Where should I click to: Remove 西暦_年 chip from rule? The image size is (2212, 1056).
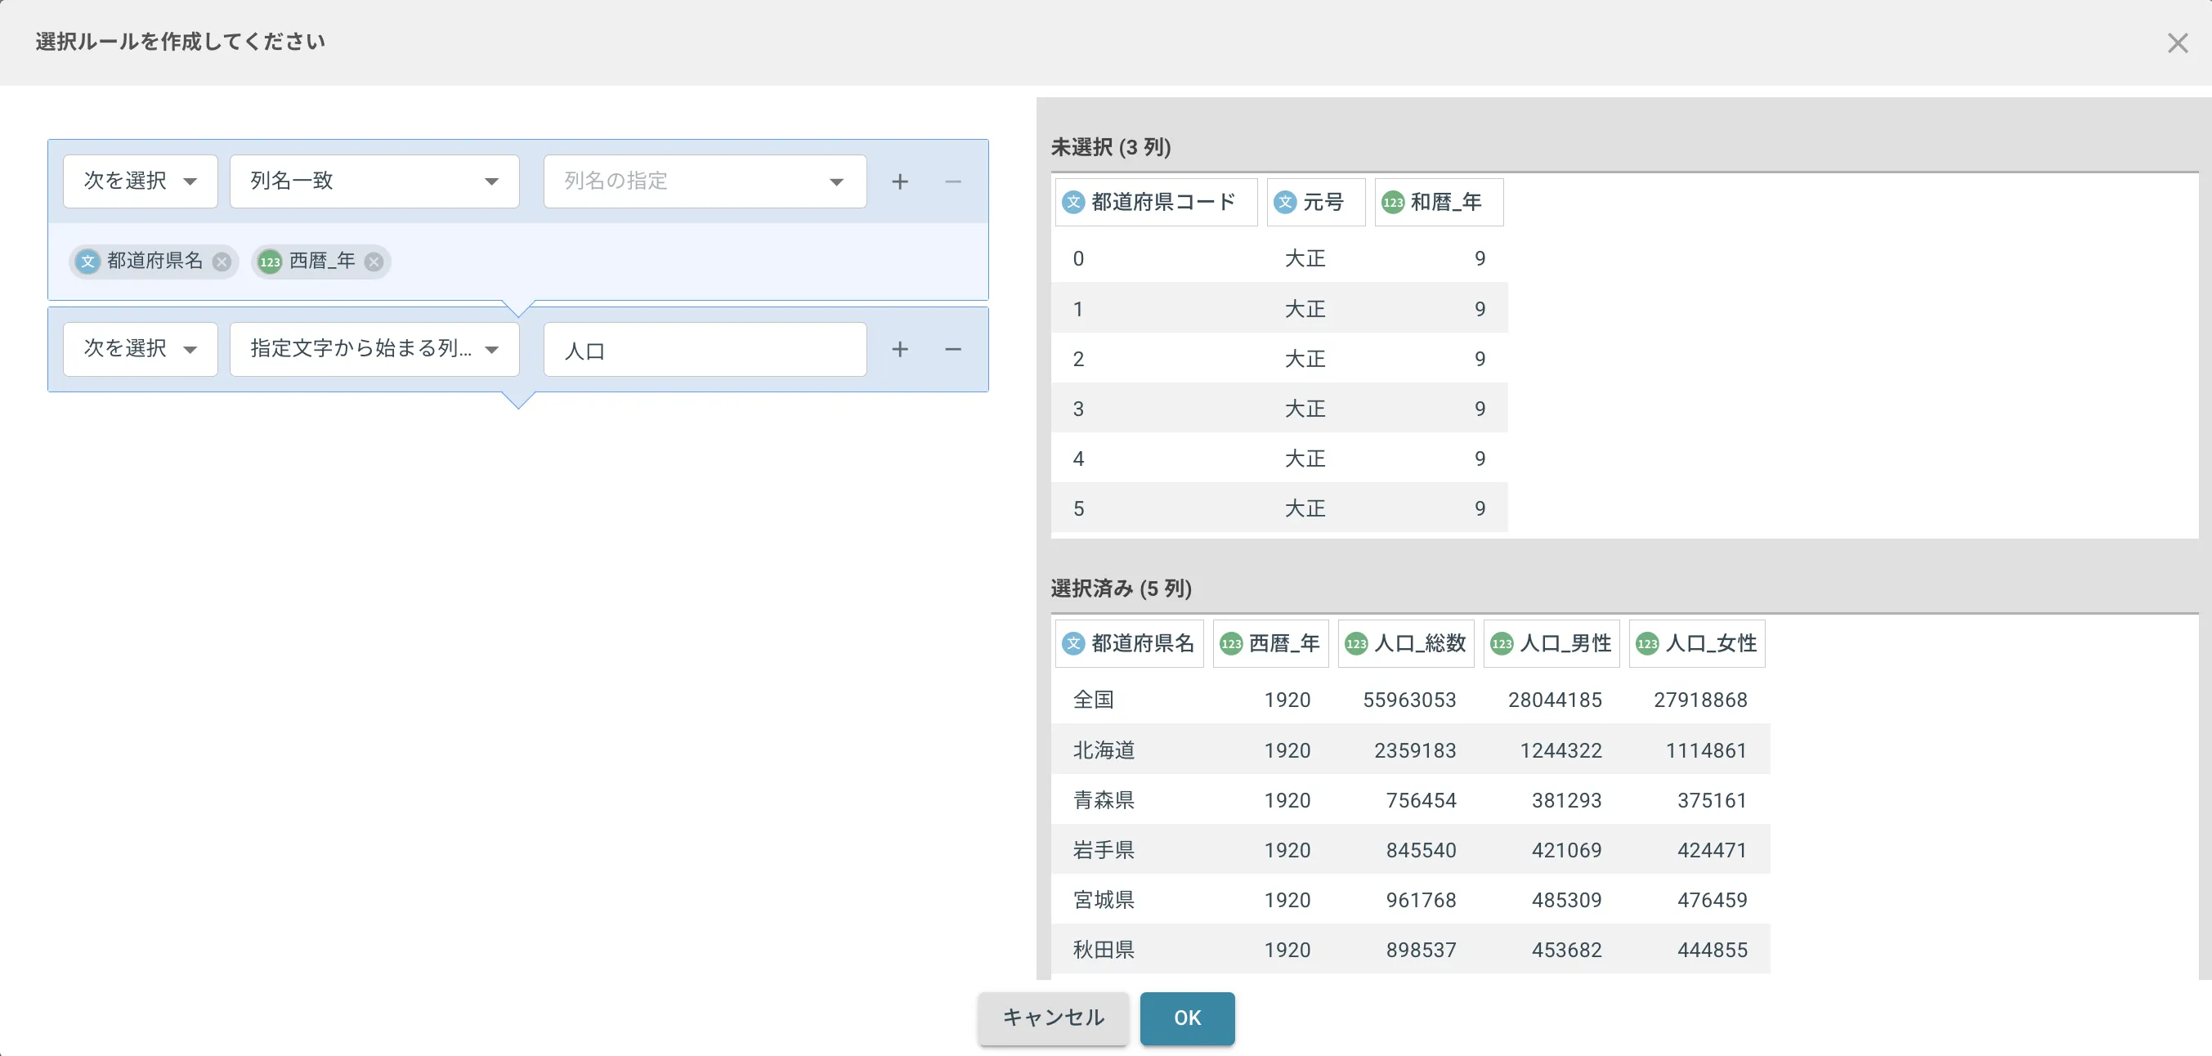pyautogui.click(x=374, y=261)
